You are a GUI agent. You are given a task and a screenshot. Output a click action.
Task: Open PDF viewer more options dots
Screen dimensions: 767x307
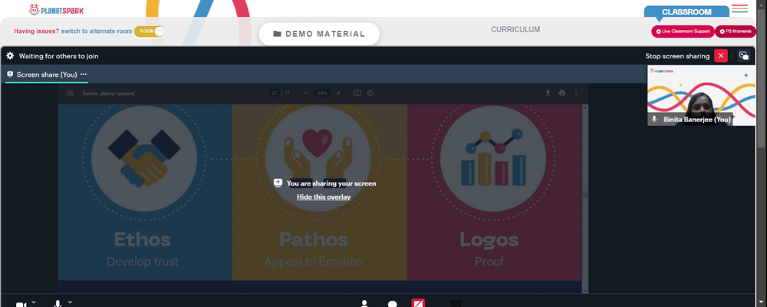click(x=576, y=93)
